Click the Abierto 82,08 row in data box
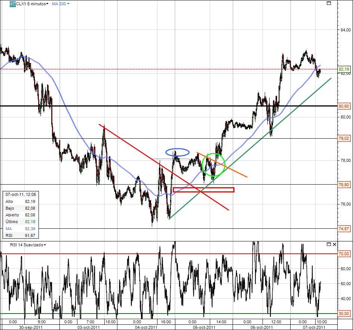Image resolution: width=353 pixels, height=330 pixels. (21, 215)
